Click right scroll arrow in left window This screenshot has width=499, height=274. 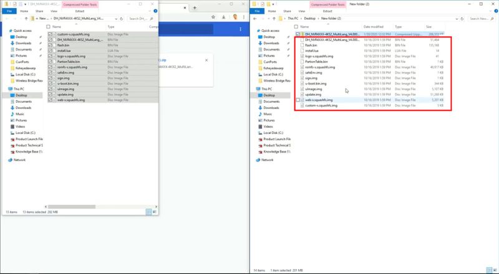click(156, 207)
